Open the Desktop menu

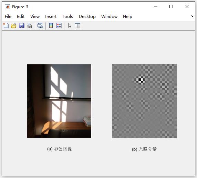point(87,17)
